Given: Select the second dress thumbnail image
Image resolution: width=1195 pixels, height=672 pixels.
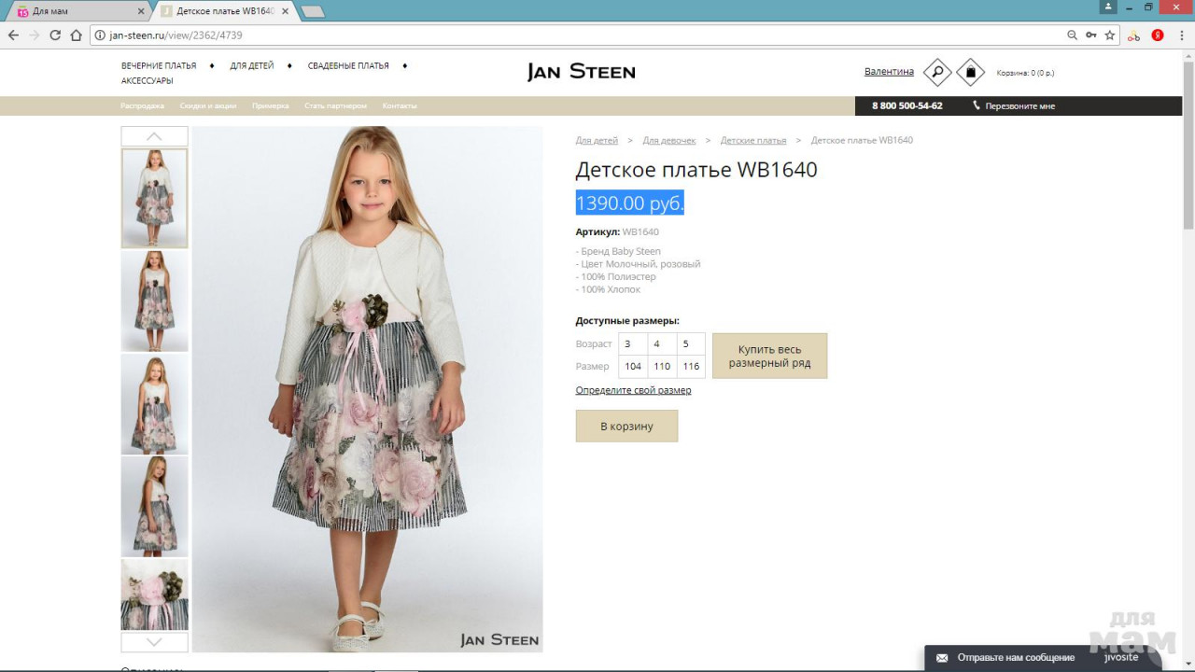Looking at the screenshot, I should click(154, 301).
